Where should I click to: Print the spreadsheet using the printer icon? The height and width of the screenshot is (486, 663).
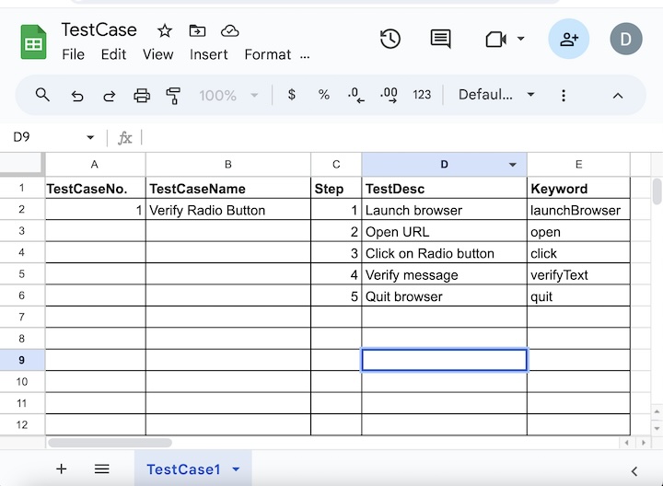[141, 95]
